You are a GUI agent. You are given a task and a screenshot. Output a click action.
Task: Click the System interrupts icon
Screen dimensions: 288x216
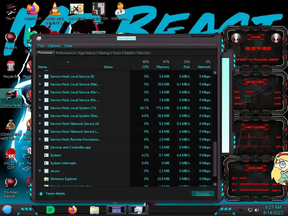46,163
